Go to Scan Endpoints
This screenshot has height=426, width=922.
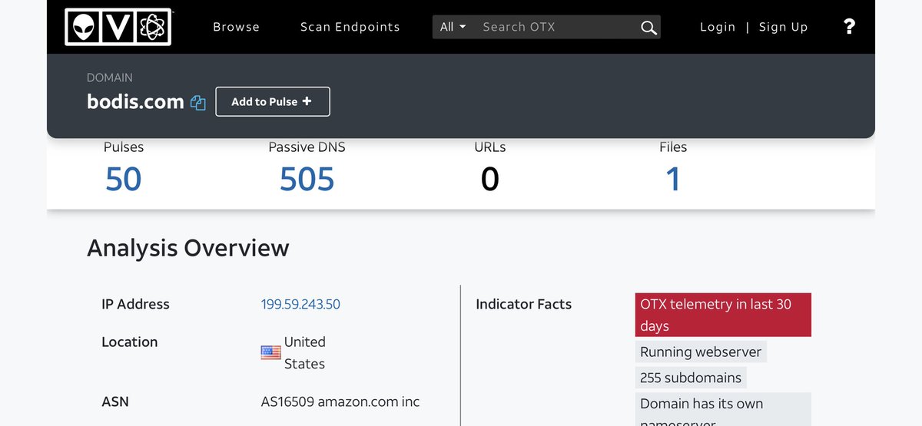tap(350, 27)
